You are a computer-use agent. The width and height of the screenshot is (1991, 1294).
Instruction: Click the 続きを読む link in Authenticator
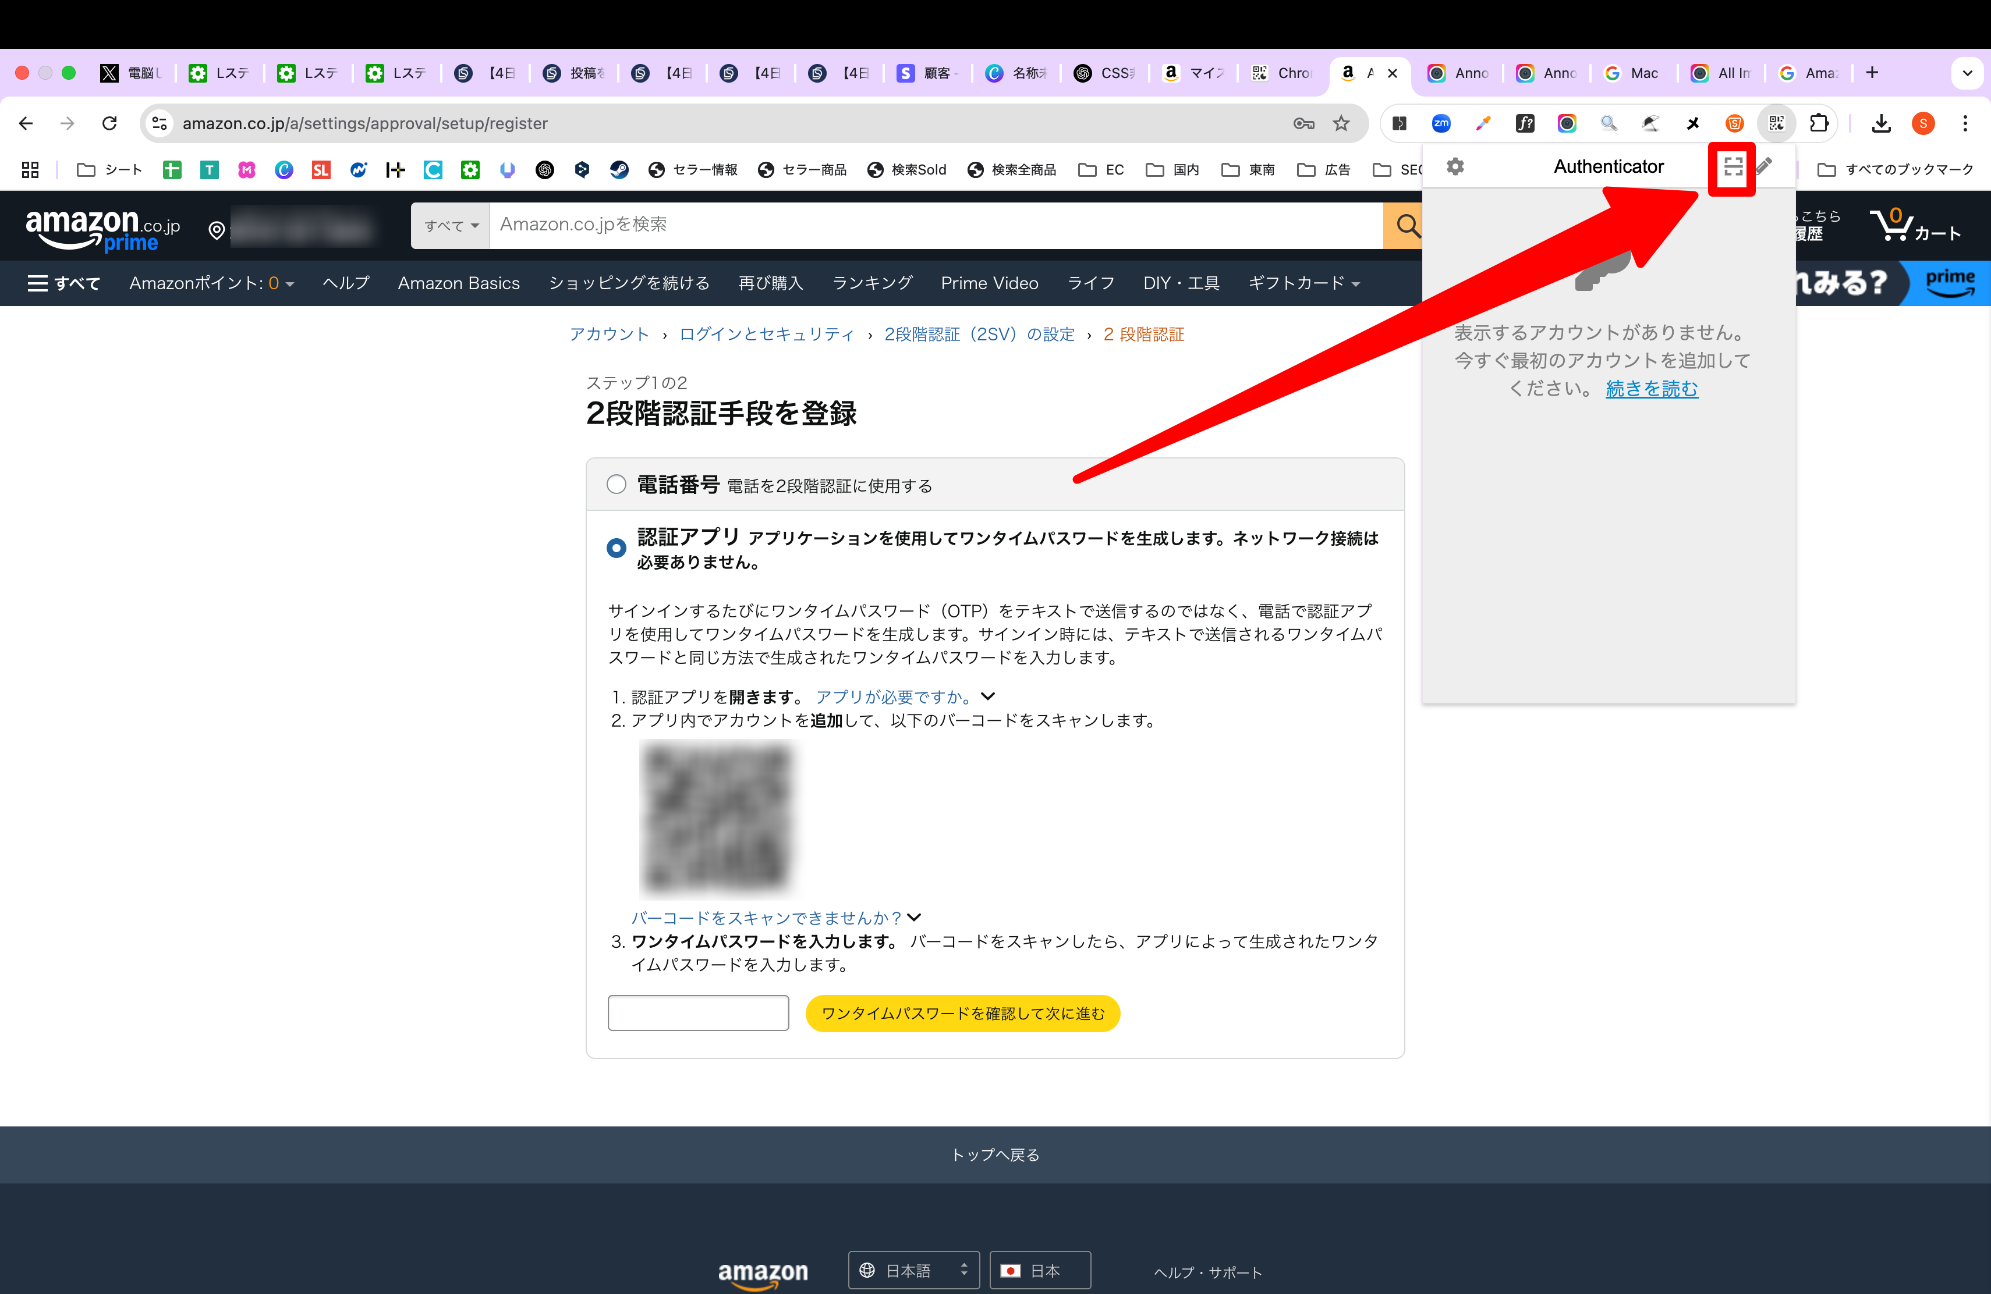coord(1652,389)
